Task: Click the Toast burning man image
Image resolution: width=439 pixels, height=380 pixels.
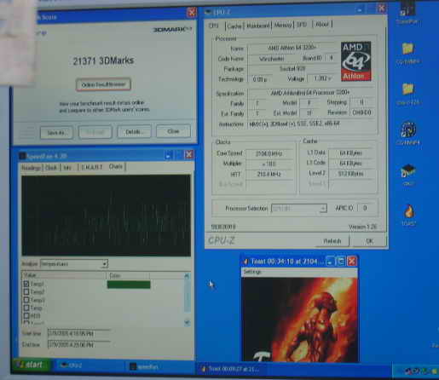Action: (300, 320)
